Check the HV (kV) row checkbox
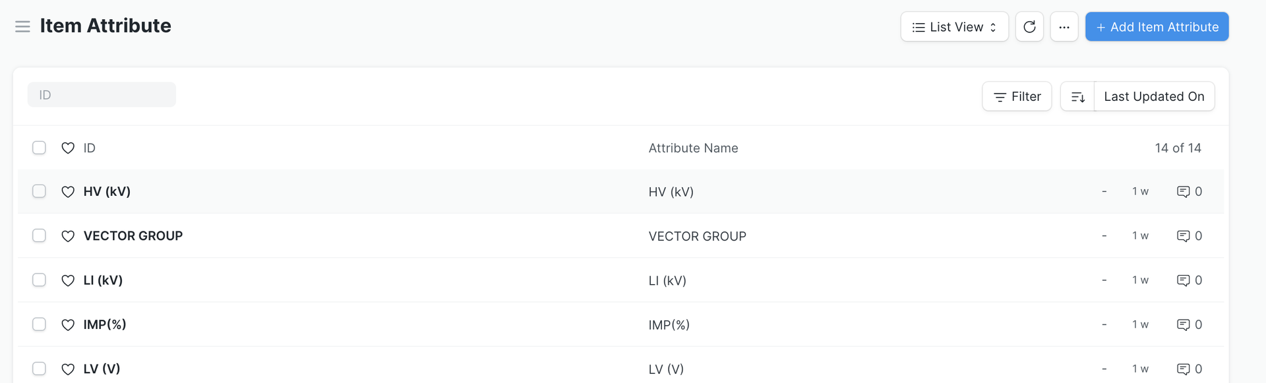 click(x=40, y=191)
